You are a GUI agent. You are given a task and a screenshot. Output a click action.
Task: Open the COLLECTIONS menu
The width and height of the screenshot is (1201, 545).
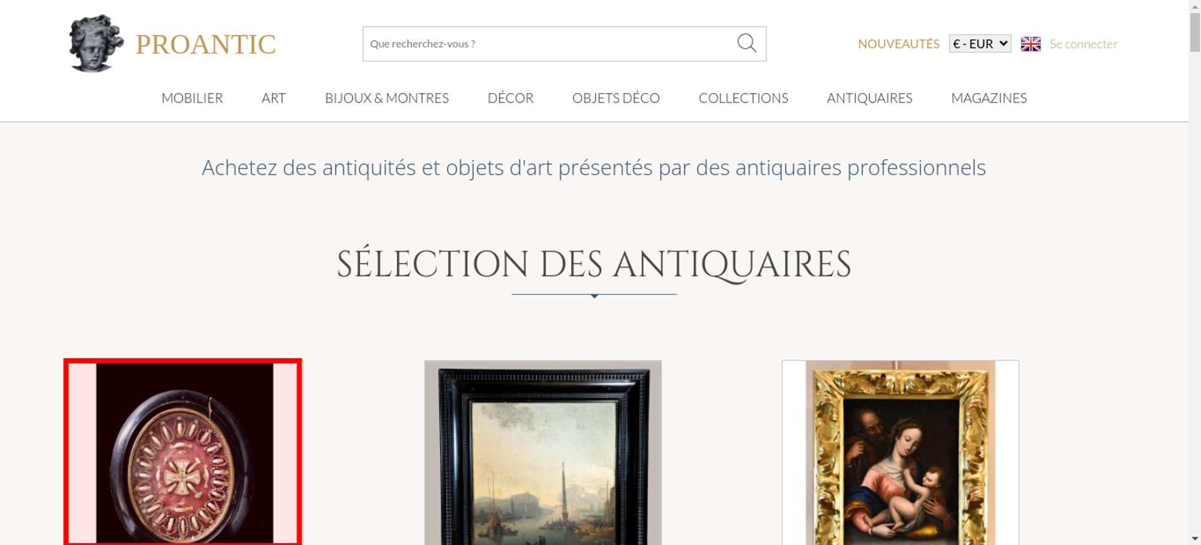[743, 98]
